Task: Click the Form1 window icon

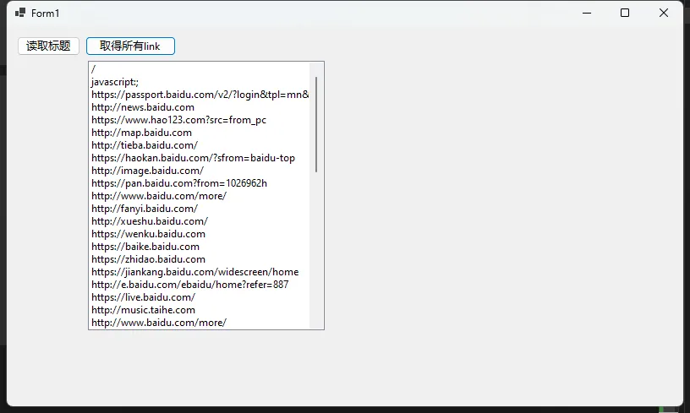Action: click(19, 13)
